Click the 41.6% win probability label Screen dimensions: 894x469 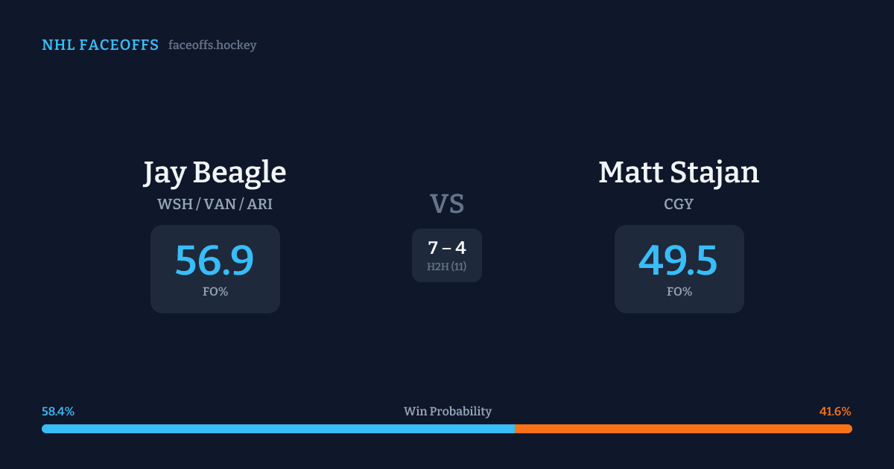pyautogui.click(x=835, y=412)
